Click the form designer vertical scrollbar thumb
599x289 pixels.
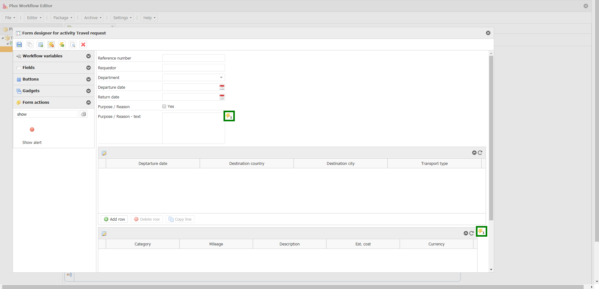(491, 138)
